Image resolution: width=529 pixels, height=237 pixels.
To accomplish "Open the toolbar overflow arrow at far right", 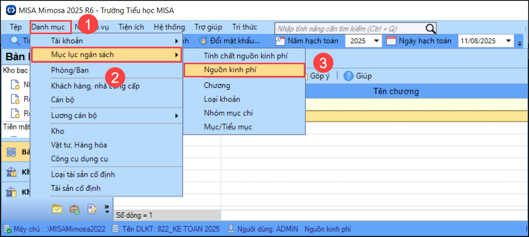I will 520,43.
